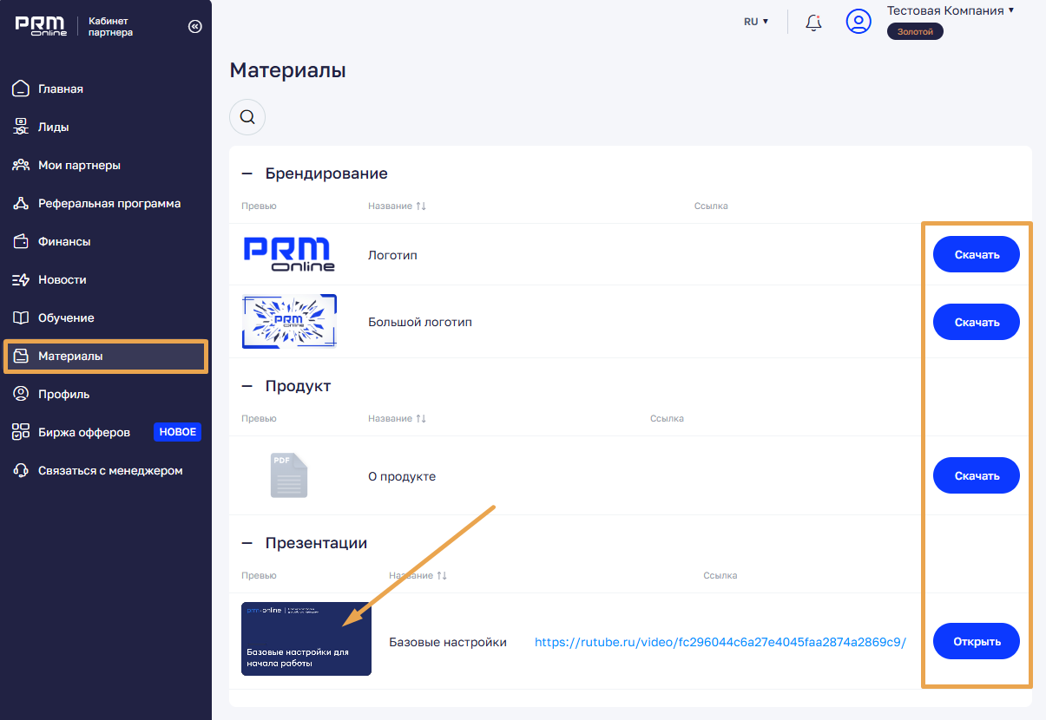Open the Биржа офферов menu item
The height and width of the screenshot is (720, 1046).
83,432
